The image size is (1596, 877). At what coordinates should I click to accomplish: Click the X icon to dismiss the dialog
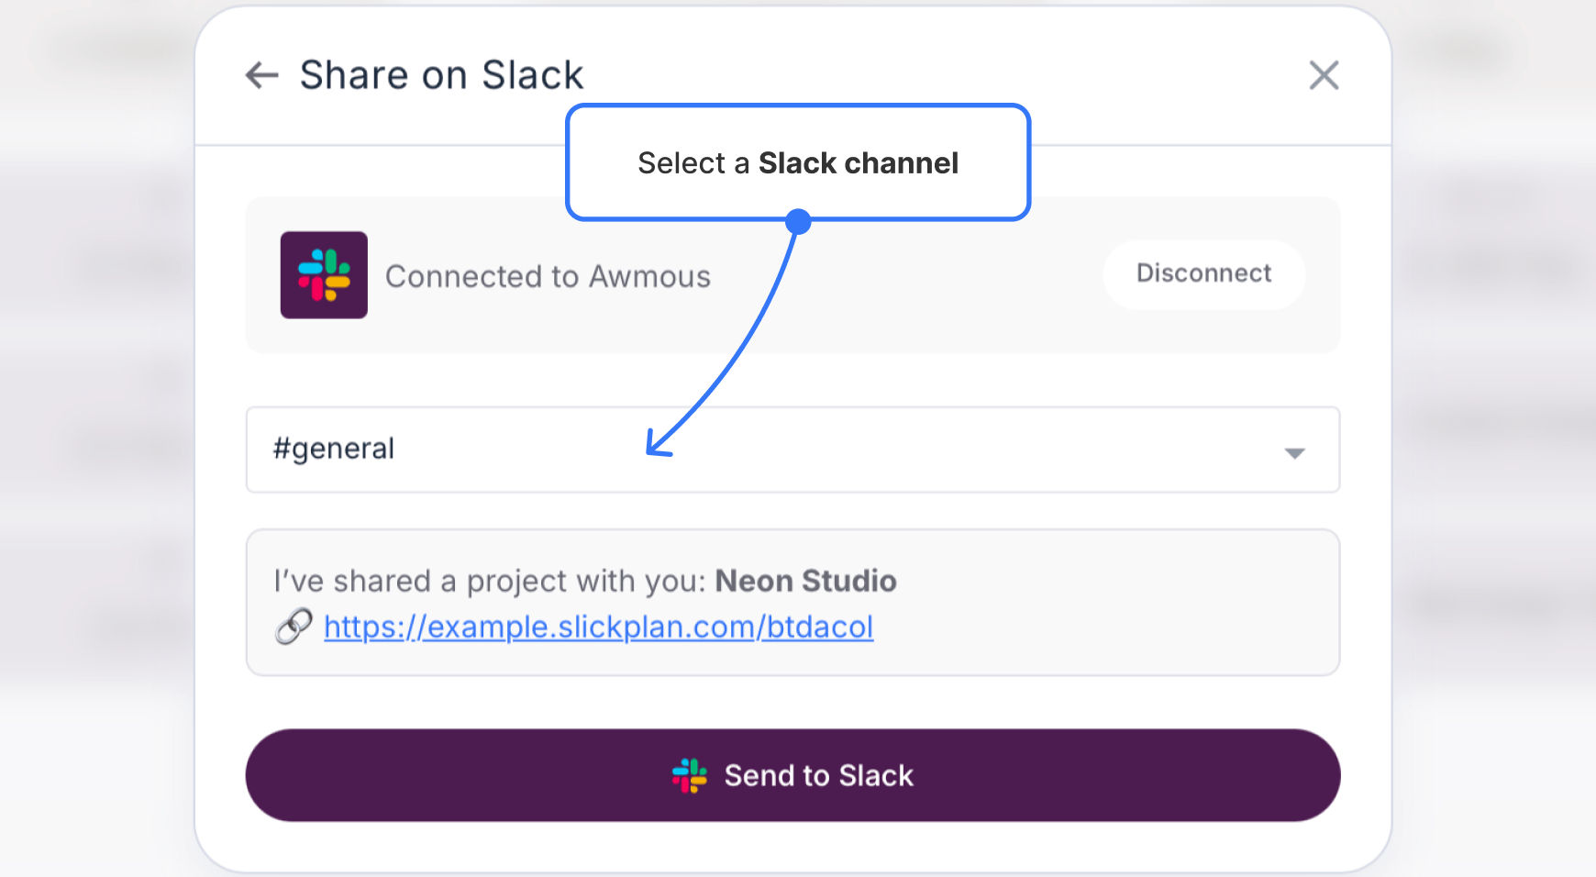point(1324,75)
